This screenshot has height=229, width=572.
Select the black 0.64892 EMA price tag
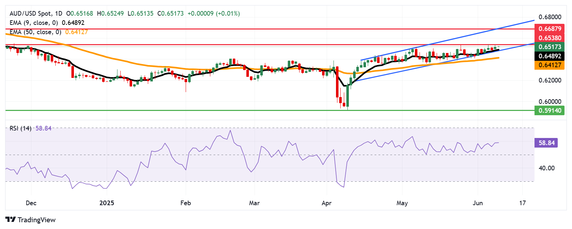(550, 56)
